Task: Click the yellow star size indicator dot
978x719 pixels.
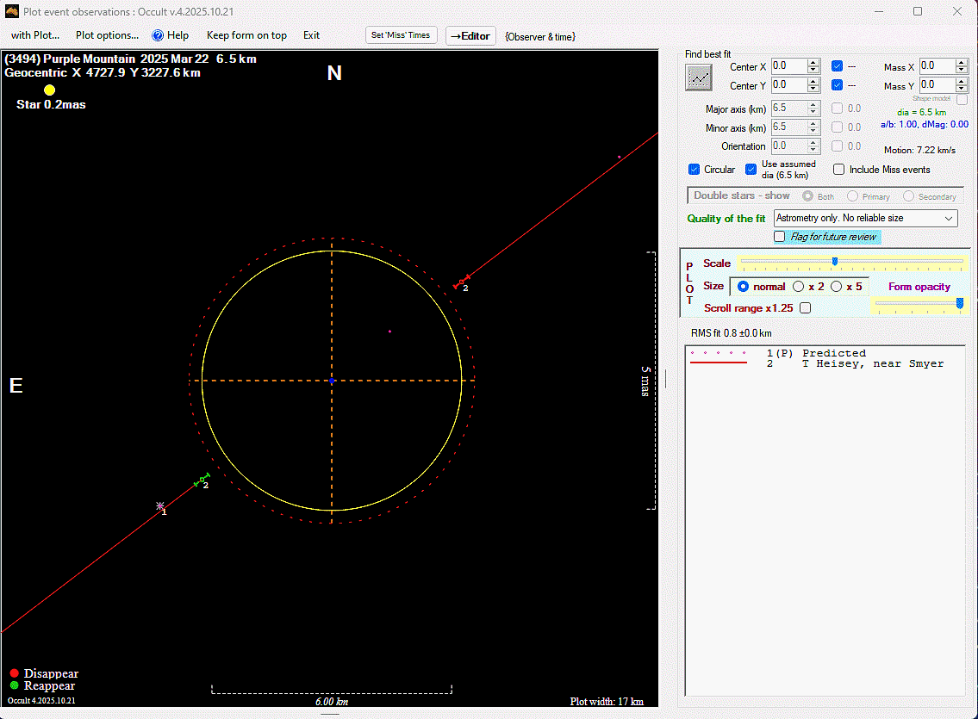Action: click(50, 90)
